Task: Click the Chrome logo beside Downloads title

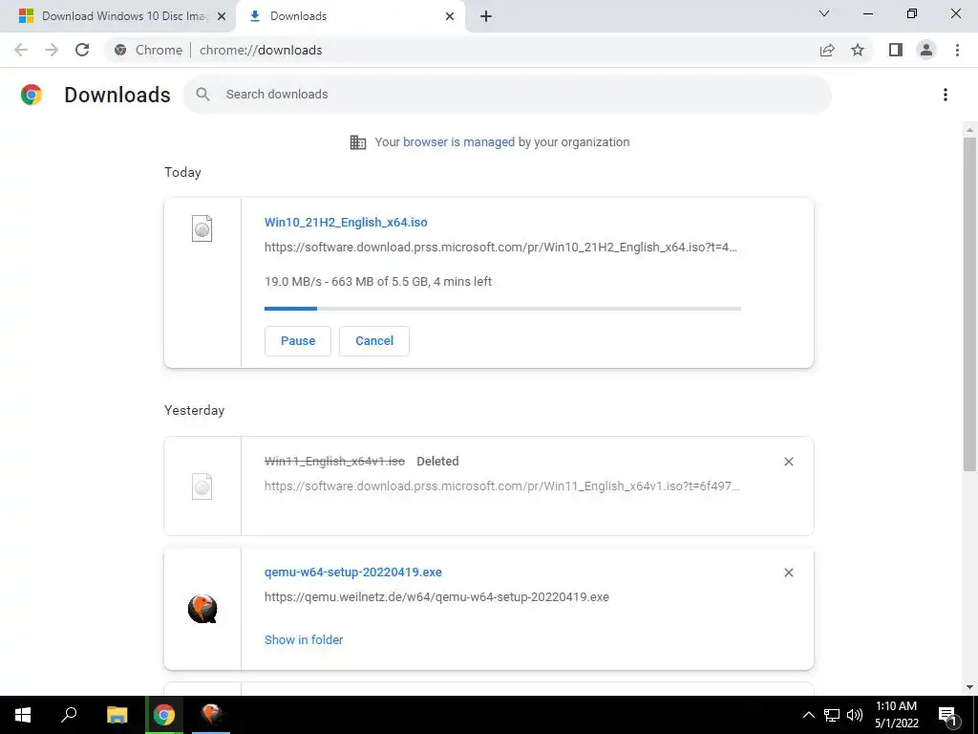Action: pyautogui.click(x=32, y=95)
